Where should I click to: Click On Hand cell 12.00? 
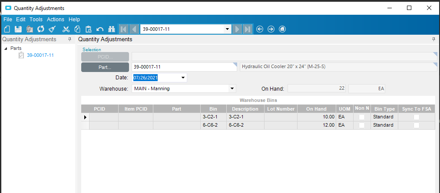[317, 125]
